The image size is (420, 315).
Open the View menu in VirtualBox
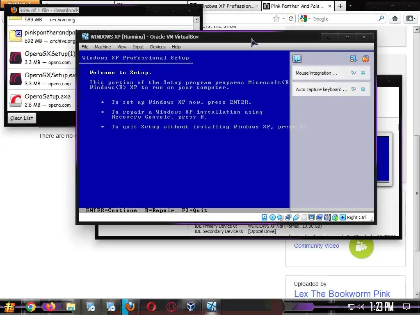[x=122, y=47]
